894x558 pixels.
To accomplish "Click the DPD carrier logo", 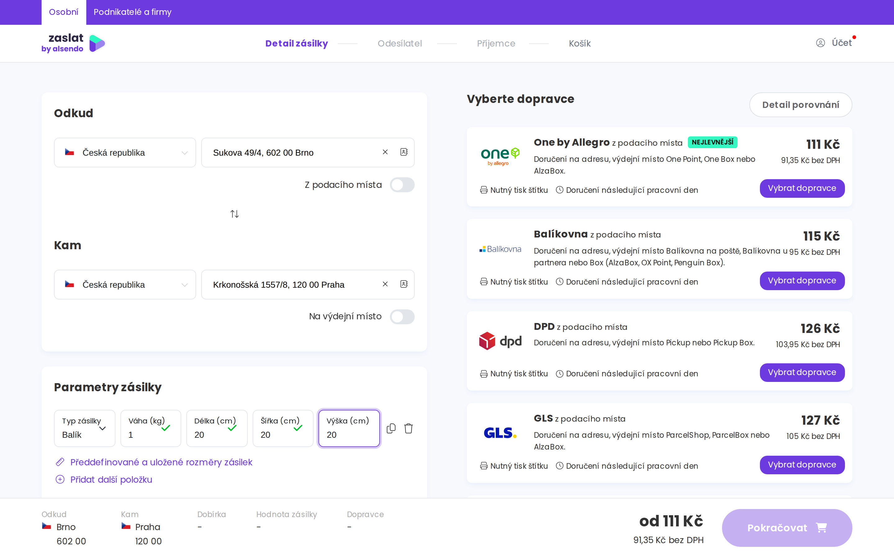I will click(500, 341).
